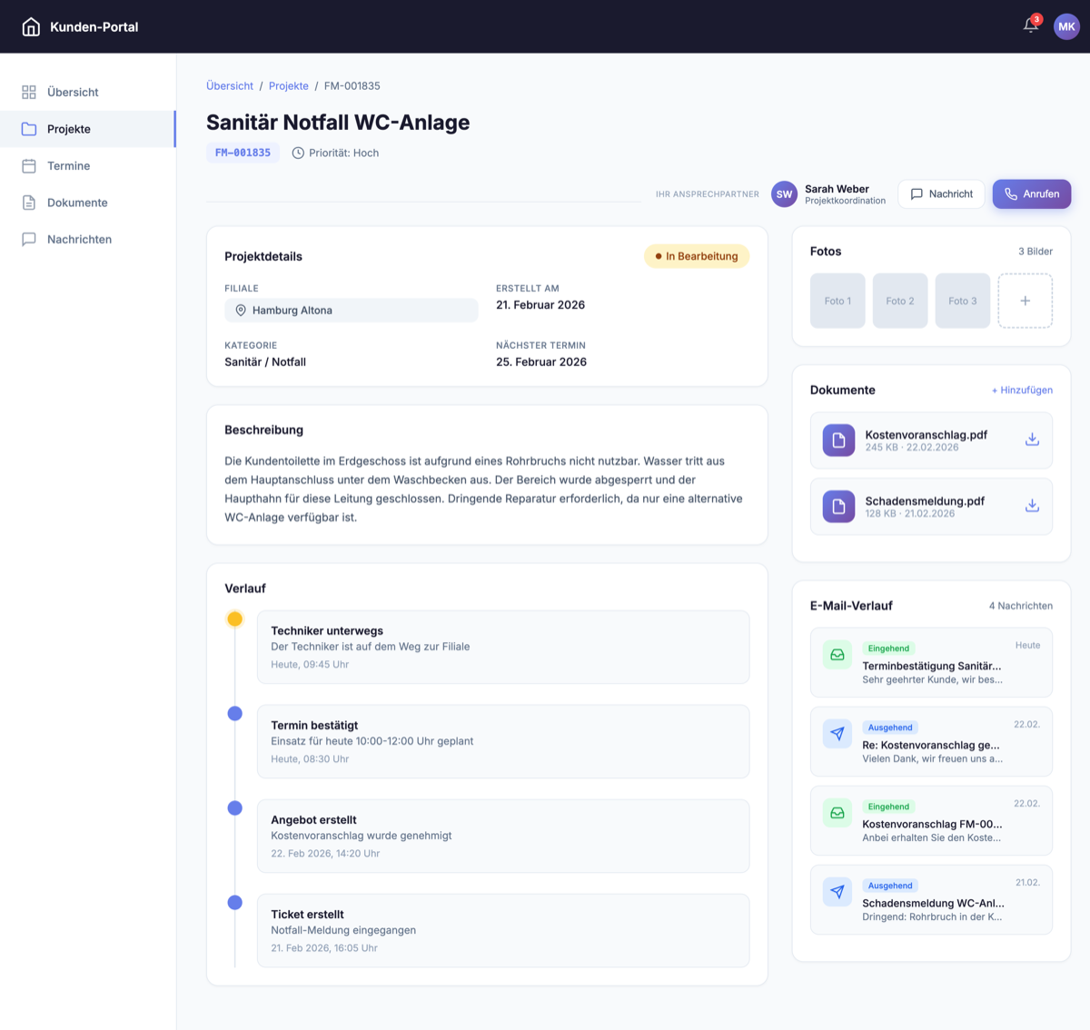The height and width of the screenshot is (1030, 1090).
Task: Add a new photo with plus tile
Action: (x=1025, y=301)
